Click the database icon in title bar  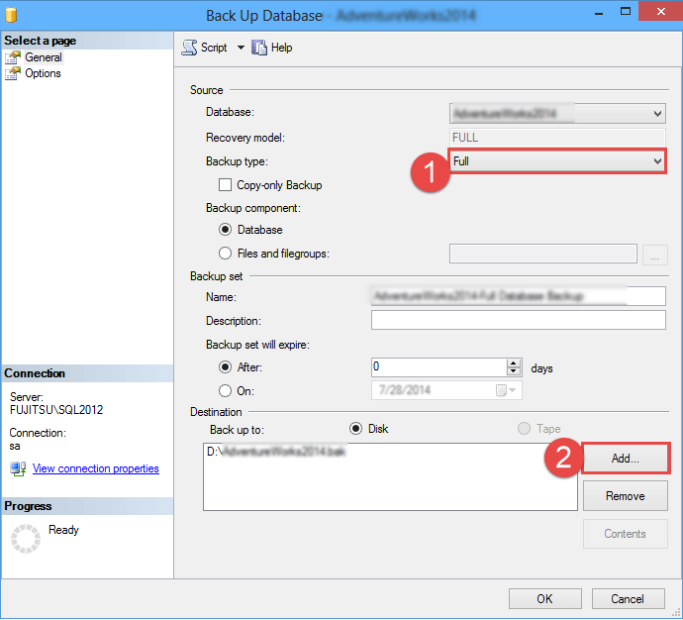click(13, 15)
